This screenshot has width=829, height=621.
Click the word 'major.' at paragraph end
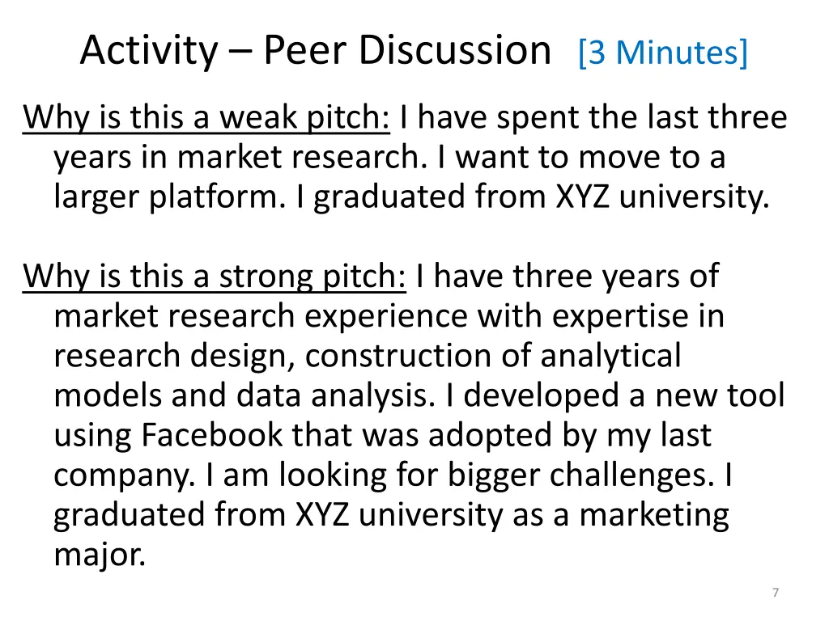[x=100, y=556]
